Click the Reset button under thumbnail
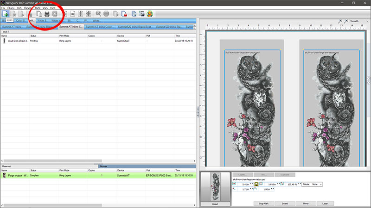Screen dimensions: 371x208 tap(215, 204)
